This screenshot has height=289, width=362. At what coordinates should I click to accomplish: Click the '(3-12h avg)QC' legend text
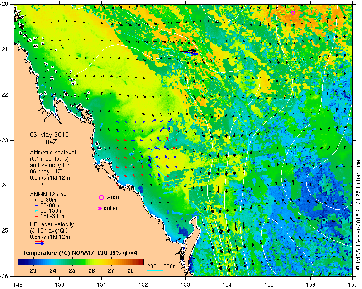click(x=49, y=231)
